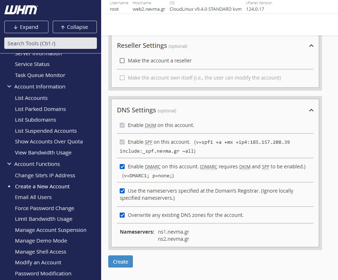The width and height of the screenshot is (338, 280).
Task: Uncheck Enable DMARC on this account
Action: coord(122,167)
